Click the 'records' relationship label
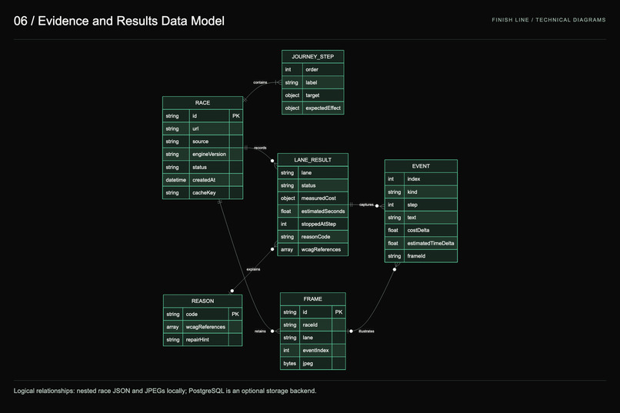The height and width of the screenshot is (413, 620). coord(260,148)
